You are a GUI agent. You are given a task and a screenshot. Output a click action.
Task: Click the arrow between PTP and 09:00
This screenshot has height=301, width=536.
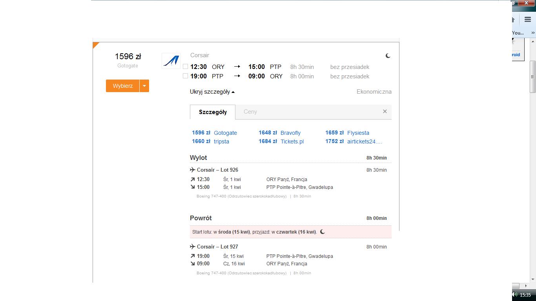(x=237, y=76)
